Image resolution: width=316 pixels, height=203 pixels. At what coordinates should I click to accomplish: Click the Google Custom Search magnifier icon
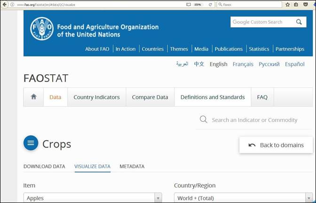(299, 22)
